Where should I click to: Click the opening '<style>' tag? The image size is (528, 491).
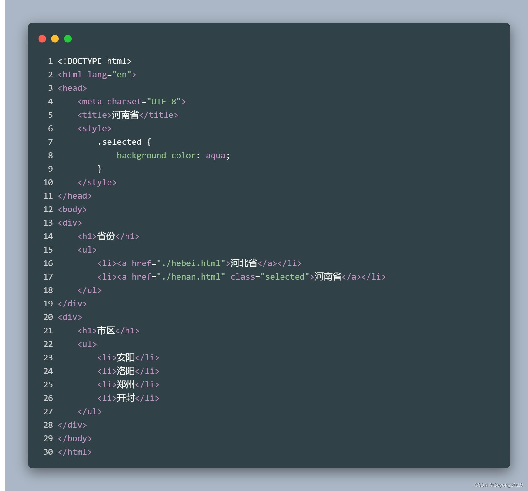click(x=95, y=128)
